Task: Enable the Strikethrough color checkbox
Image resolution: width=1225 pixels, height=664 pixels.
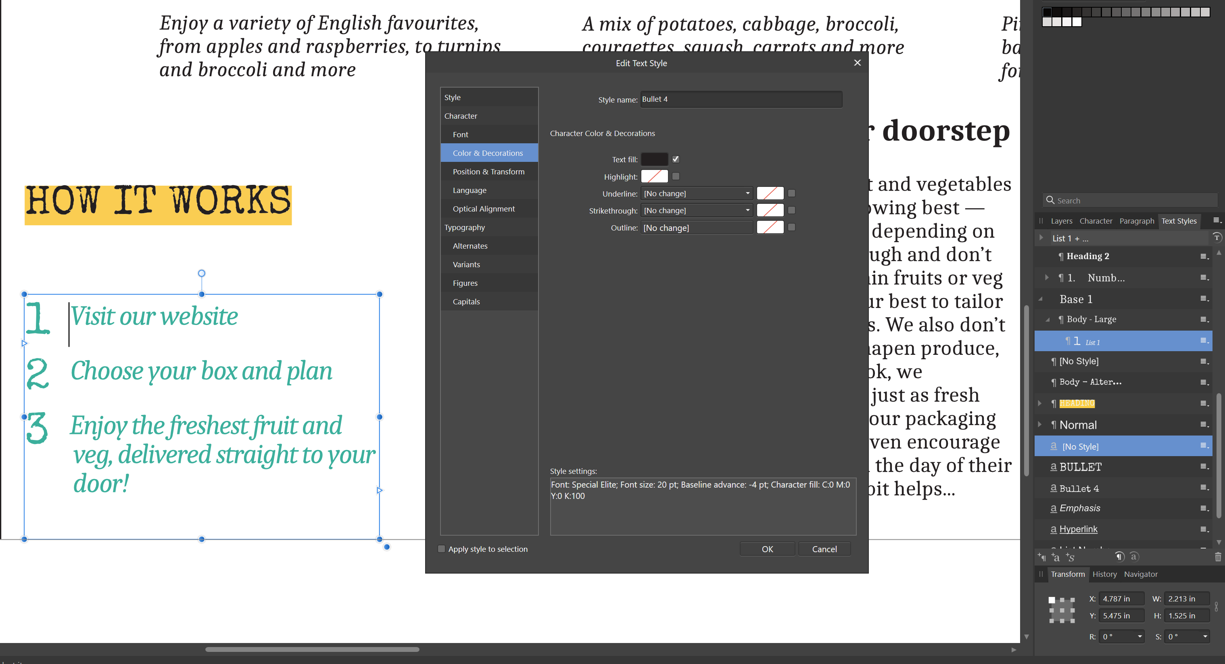Action: [x=791, y=210]
